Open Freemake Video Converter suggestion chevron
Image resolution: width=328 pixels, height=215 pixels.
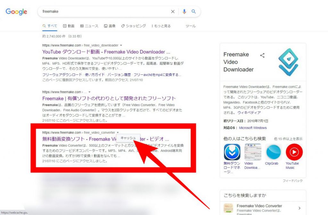click(x=299, y=208)
